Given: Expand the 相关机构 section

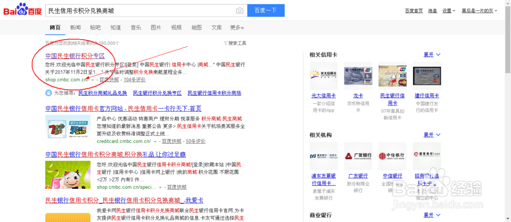Looking at the screenshot, I should point(432,135).
